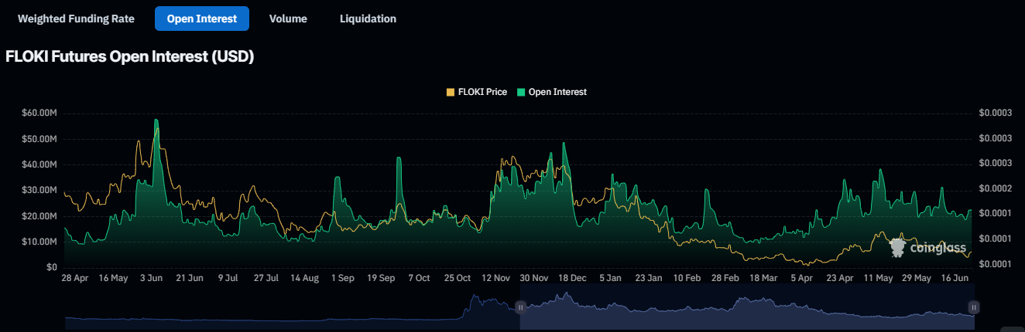1025x332 pixels.
Task: Click the 18 Mar date label
Action: (763, 278)
